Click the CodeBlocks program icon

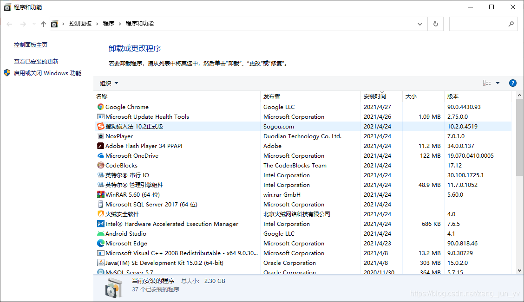tap(101, 165)
